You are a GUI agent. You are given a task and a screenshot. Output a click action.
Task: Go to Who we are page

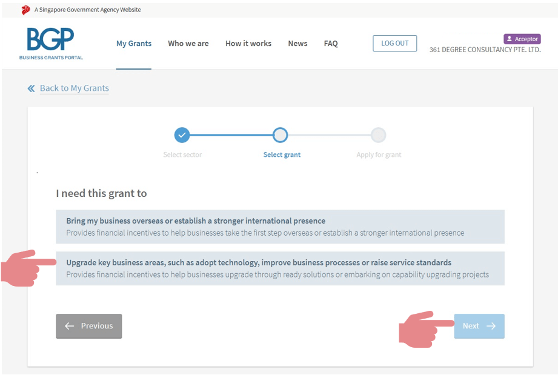188,44
